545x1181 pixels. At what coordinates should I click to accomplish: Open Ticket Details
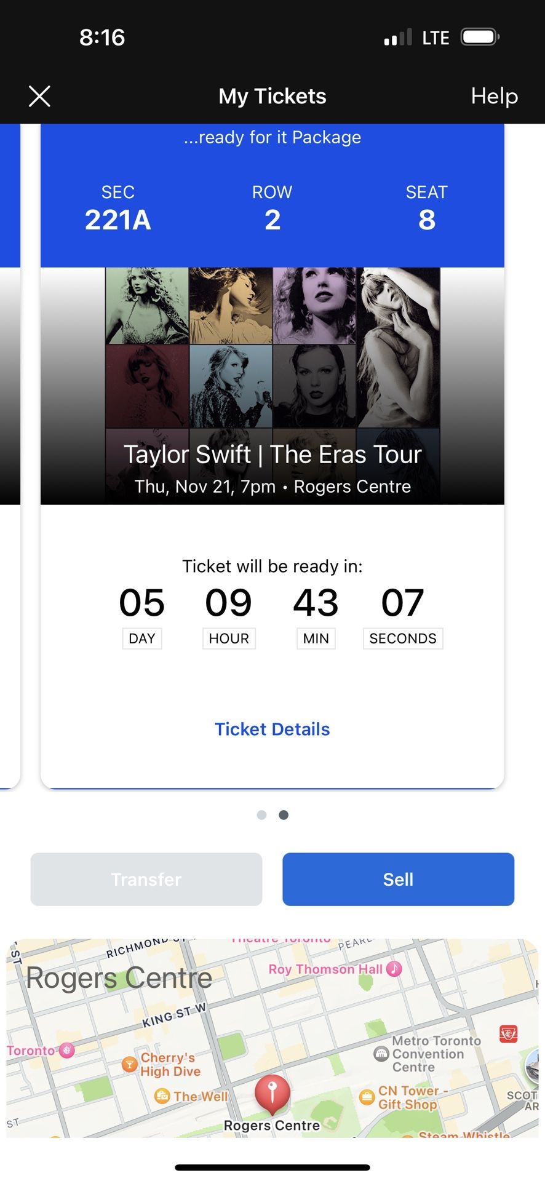272,729
